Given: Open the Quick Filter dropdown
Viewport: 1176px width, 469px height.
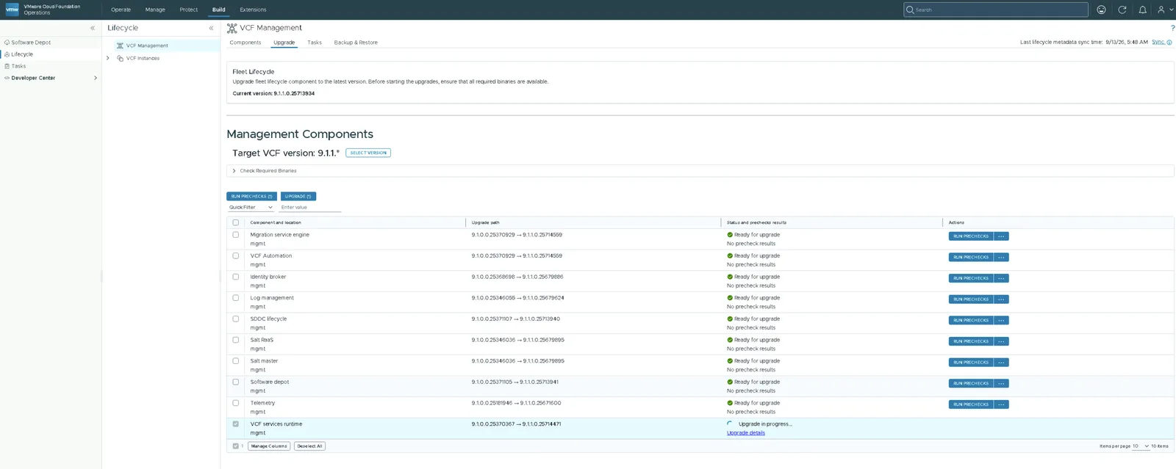Looking at the screenshot, I should pyautogui.click(x=251, y=208).
